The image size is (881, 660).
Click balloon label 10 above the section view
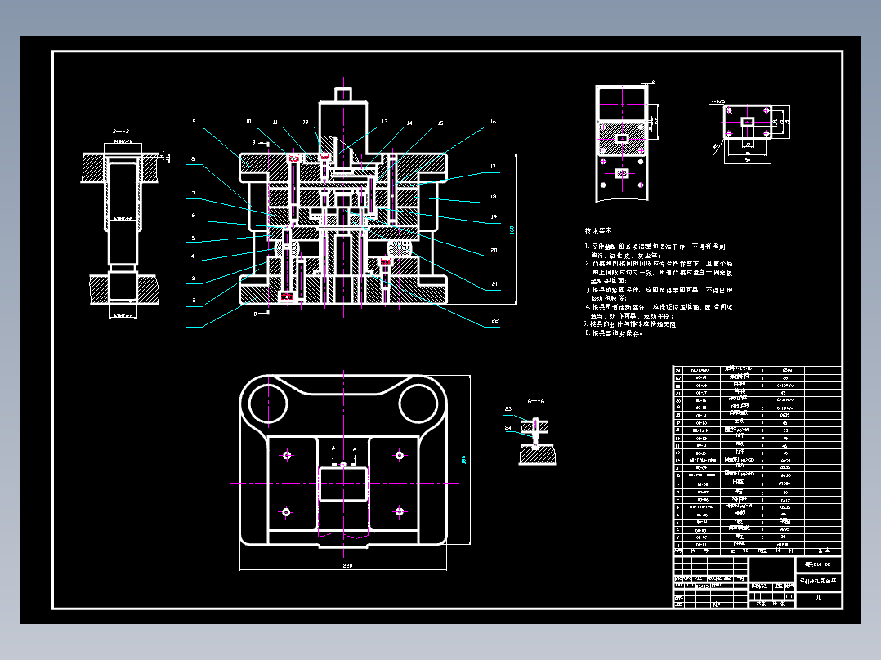click(248, 122)
